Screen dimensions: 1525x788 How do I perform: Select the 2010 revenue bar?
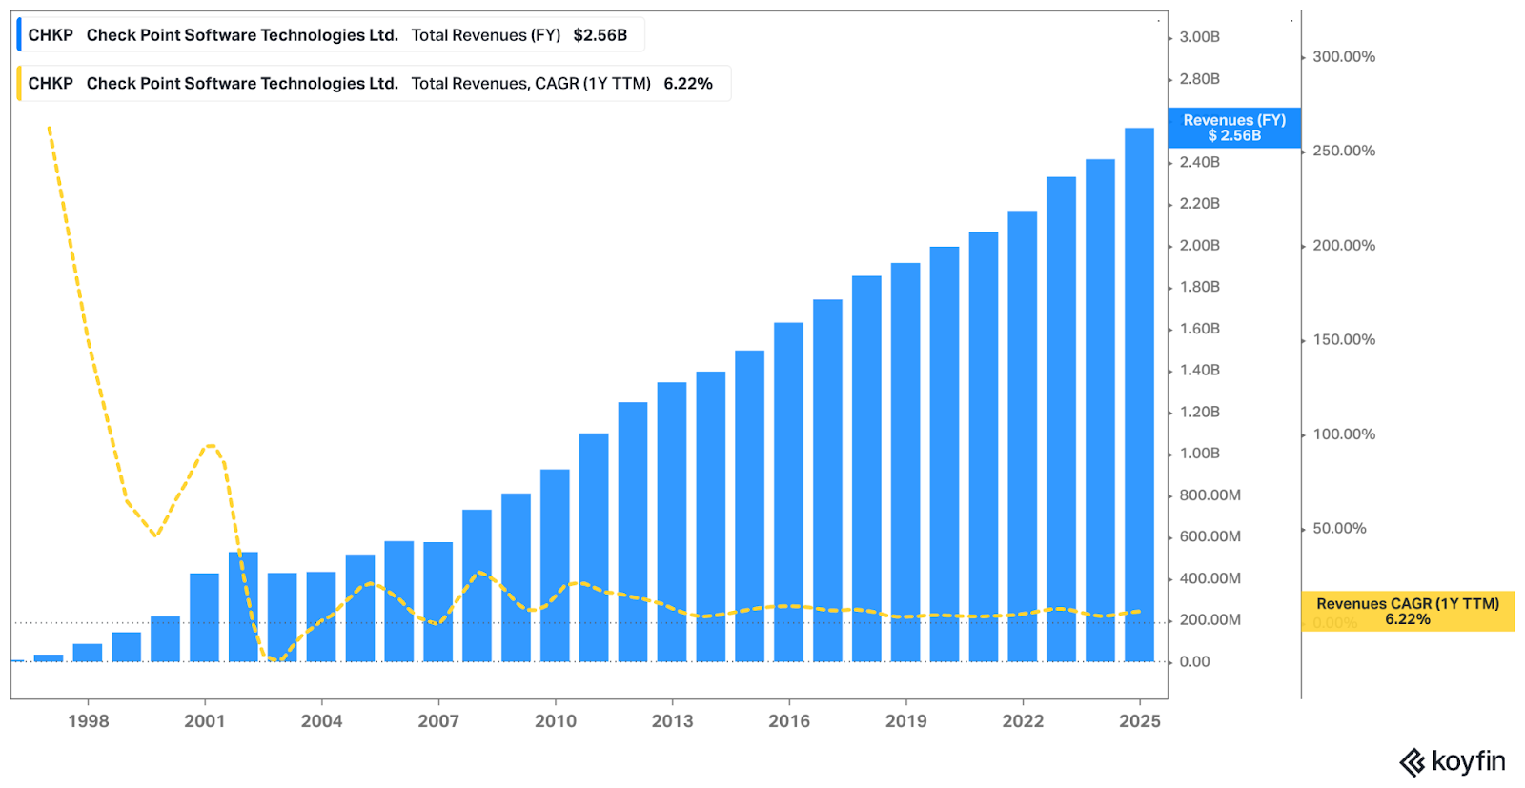555,565
